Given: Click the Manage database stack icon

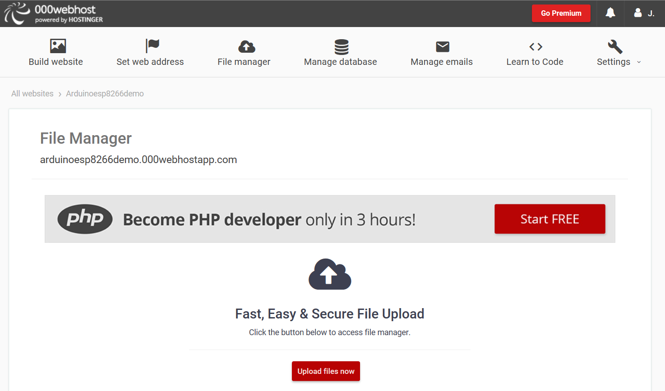Looking at the screenshot, I should tap(342, 46).
